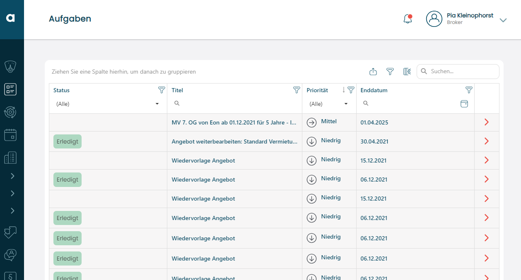521x280 pixels.
Task: Click the app logo in the sidebar
Action: coord(11,18)
